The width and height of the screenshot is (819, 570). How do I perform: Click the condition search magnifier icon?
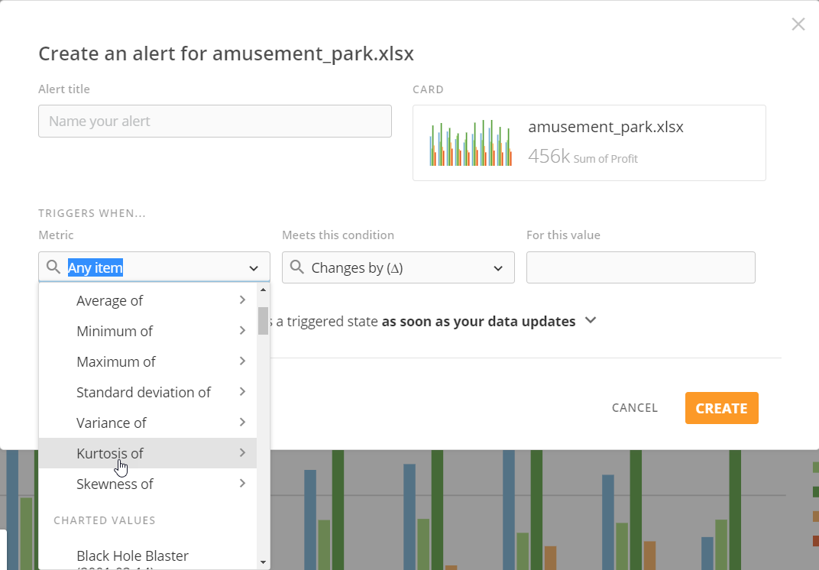pyautogui.click(x=297, y=267)
